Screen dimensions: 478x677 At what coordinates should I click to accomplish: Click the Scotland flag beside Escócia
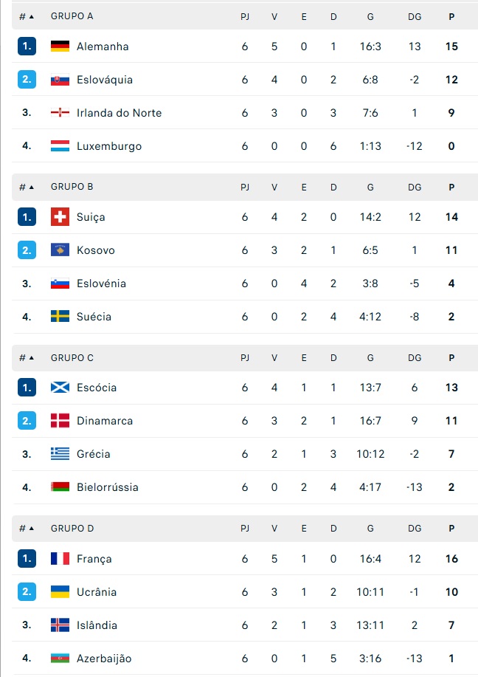(x=60, y=388)
